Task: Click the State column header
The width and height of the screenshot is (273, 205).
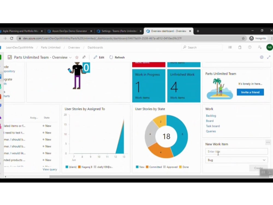Action: (x=47, y=118)
